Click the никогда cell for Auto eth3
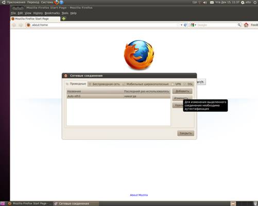Viewport: 258px width, 206px height. pos(130,96)
